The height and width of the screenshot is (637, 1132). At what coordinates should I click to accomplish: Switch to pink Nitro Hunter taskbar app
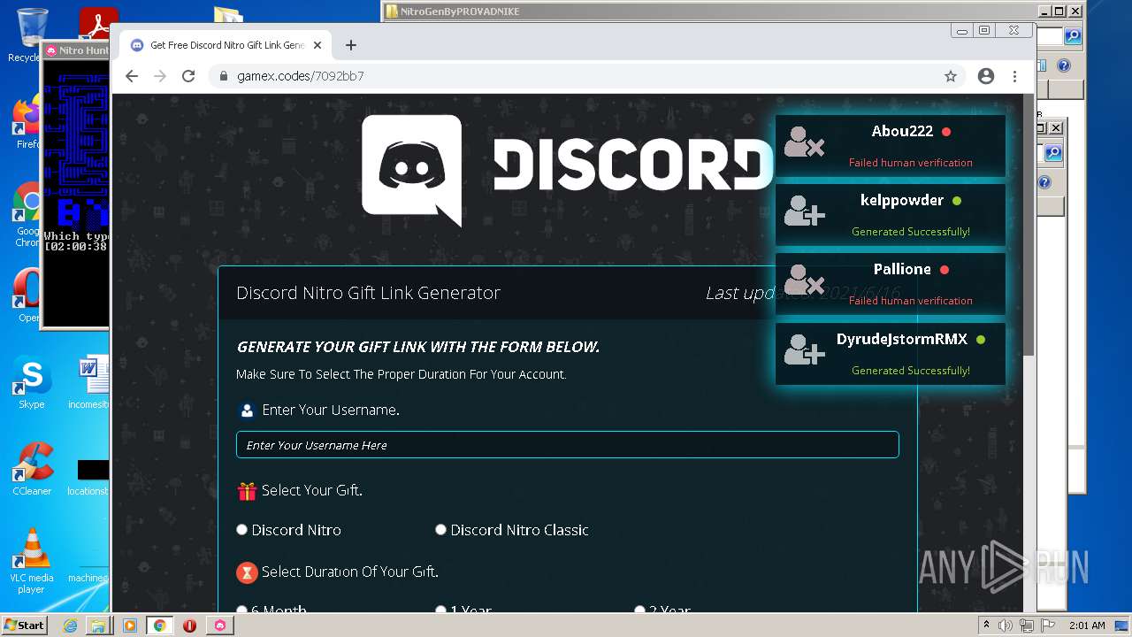219,625
